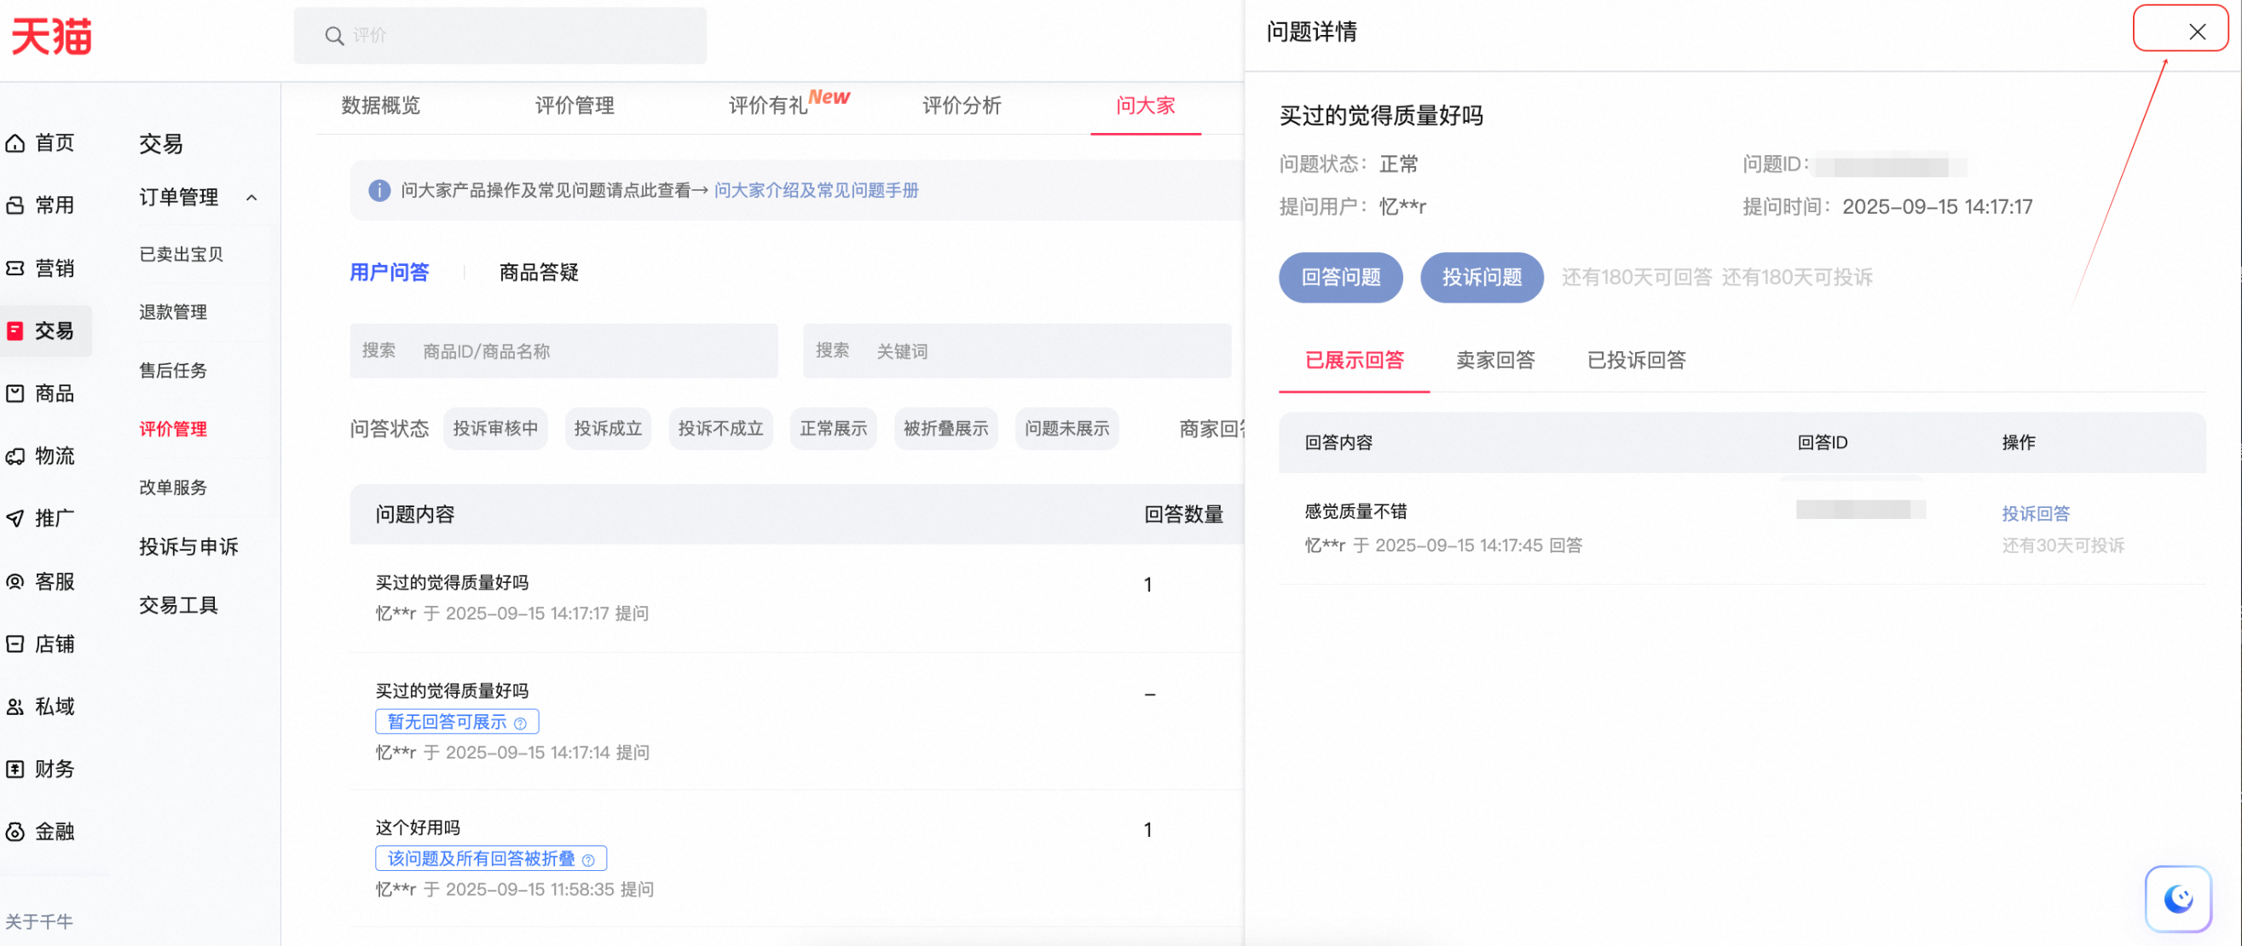Image resolution: width=2242 pixels, height=946 pixels.
Task: Click the 店铺 shop sidebar icon
Action: click(x=14, y=644)
